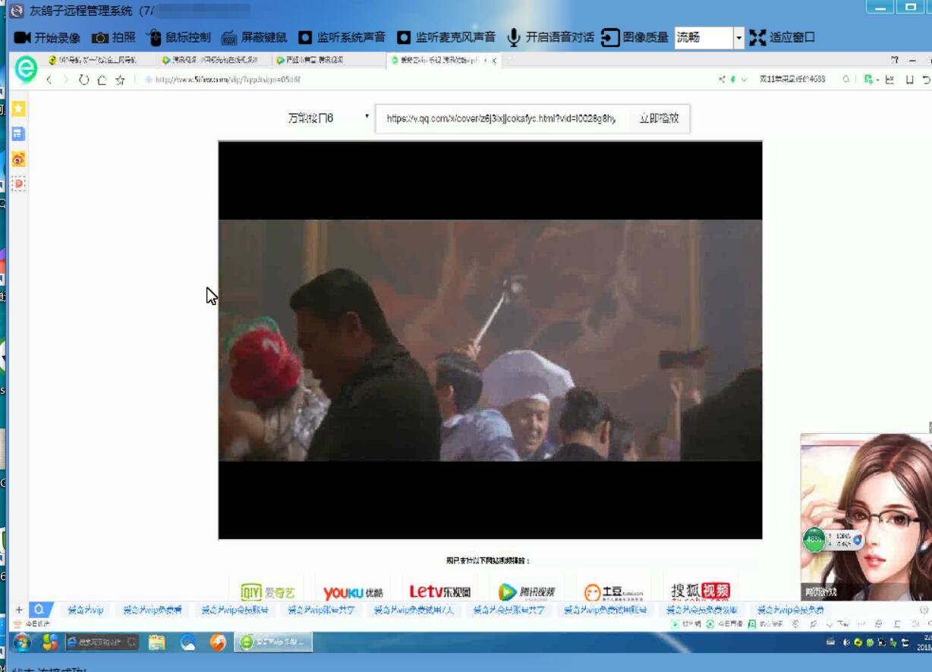Click the browser address bar URL
Image resolution: width=932 pixels, height=672 pixels.
tap(228, 80)
